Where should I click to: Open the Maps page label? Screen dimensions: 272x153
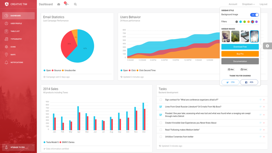pos(13,55)
